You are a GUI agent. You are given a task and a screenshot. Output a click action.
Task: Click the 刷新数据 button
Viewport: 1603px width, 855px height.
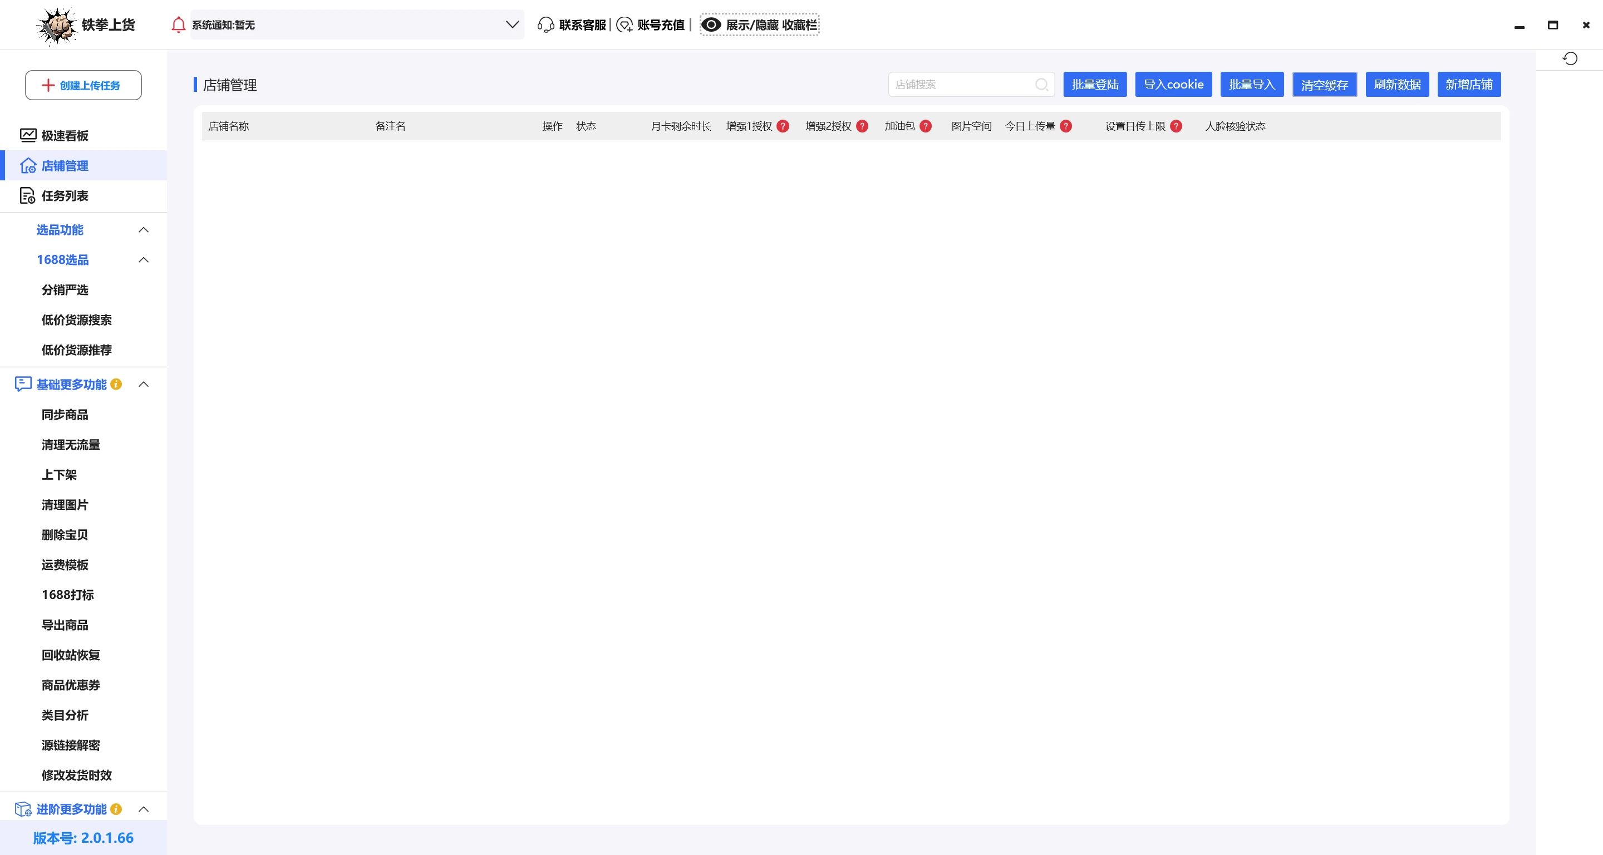click(1397, 85)
